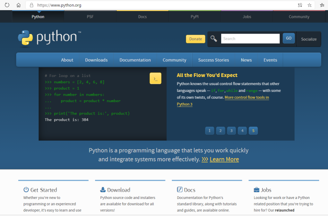Screen dimensions: 328x216
Task: Click the 'All the Flow You'd Expect' heading
Action: tap(207, 75)
